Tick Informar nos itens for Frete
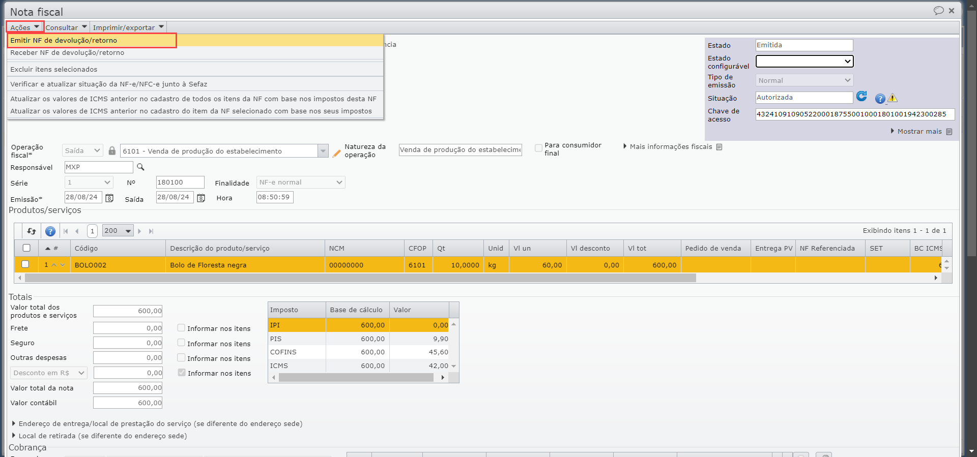Viewport: 977px width, 457px height. coord(181,328)
